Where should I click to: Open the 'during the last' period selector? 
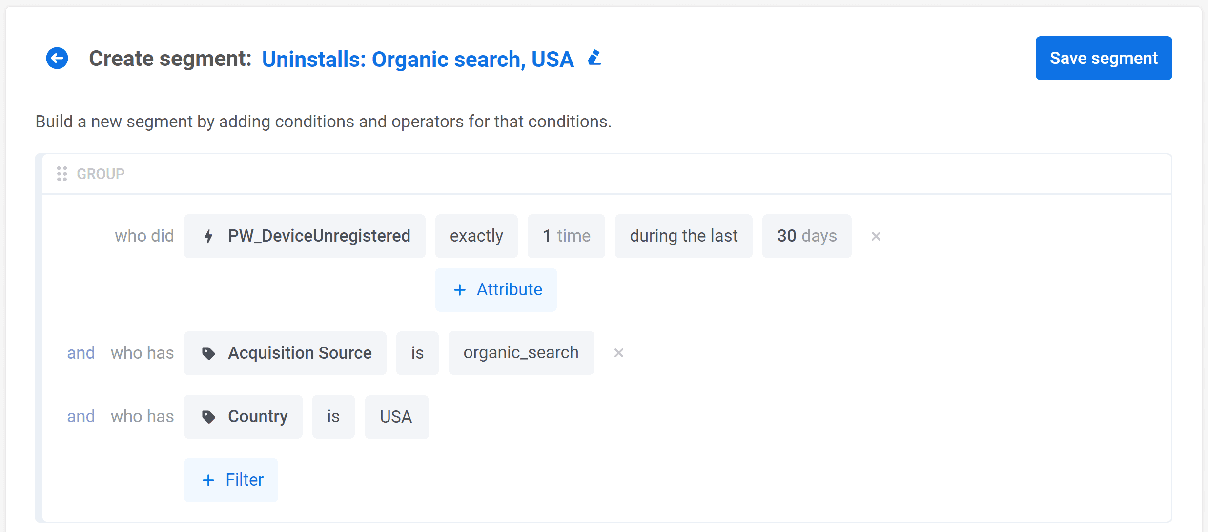point(683,236)
